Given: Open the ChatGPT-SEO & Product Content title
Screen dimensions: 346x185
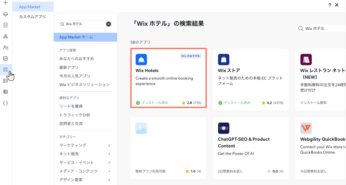Looking at the screenshot, I should [244, 143].
